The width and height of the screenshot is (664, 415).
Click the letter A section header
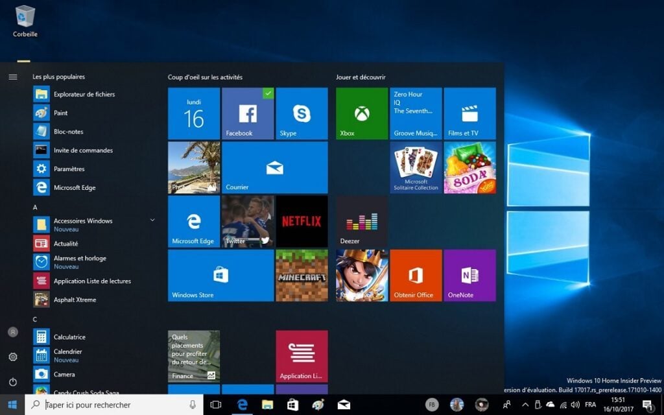point(36,207)
